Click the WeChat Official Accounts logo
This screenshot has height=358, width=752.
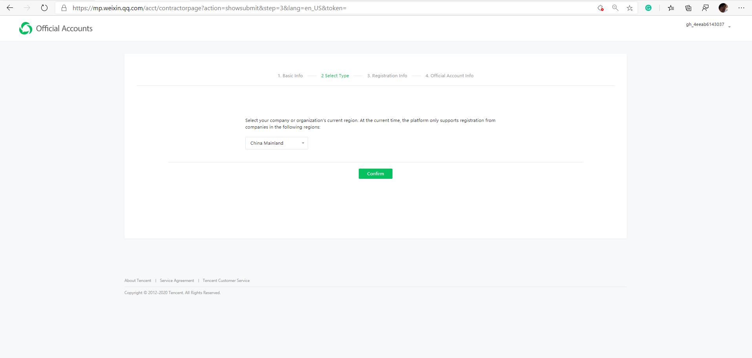[x=26, y=28]
